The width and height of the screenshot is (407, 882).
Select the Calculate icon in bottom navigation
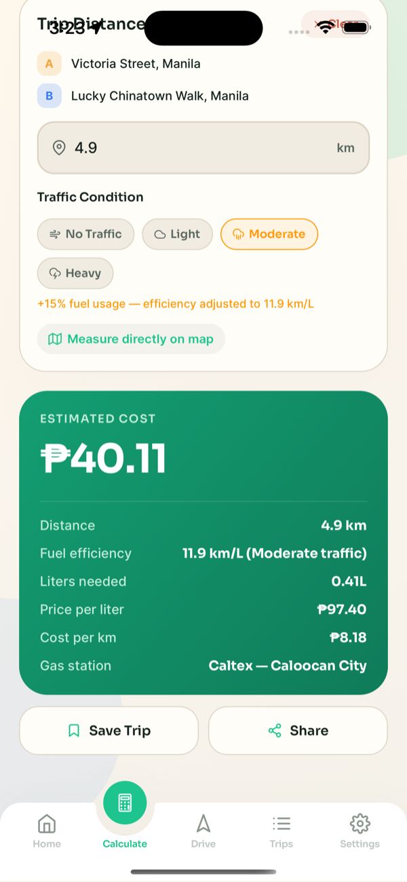[x=125, y=803]
